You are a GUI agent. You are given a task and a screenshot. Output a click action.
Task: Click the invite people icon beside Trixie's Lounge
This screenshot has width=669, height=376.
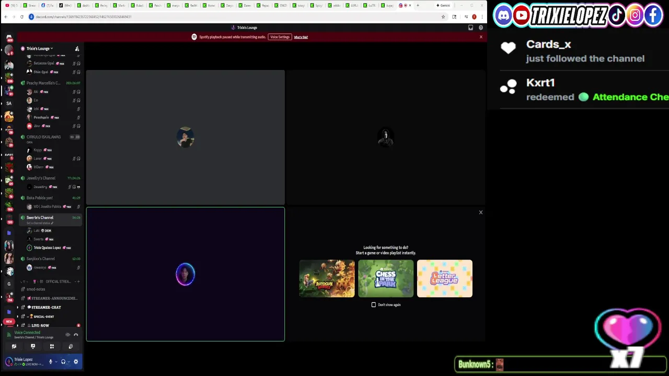point(77,49)
